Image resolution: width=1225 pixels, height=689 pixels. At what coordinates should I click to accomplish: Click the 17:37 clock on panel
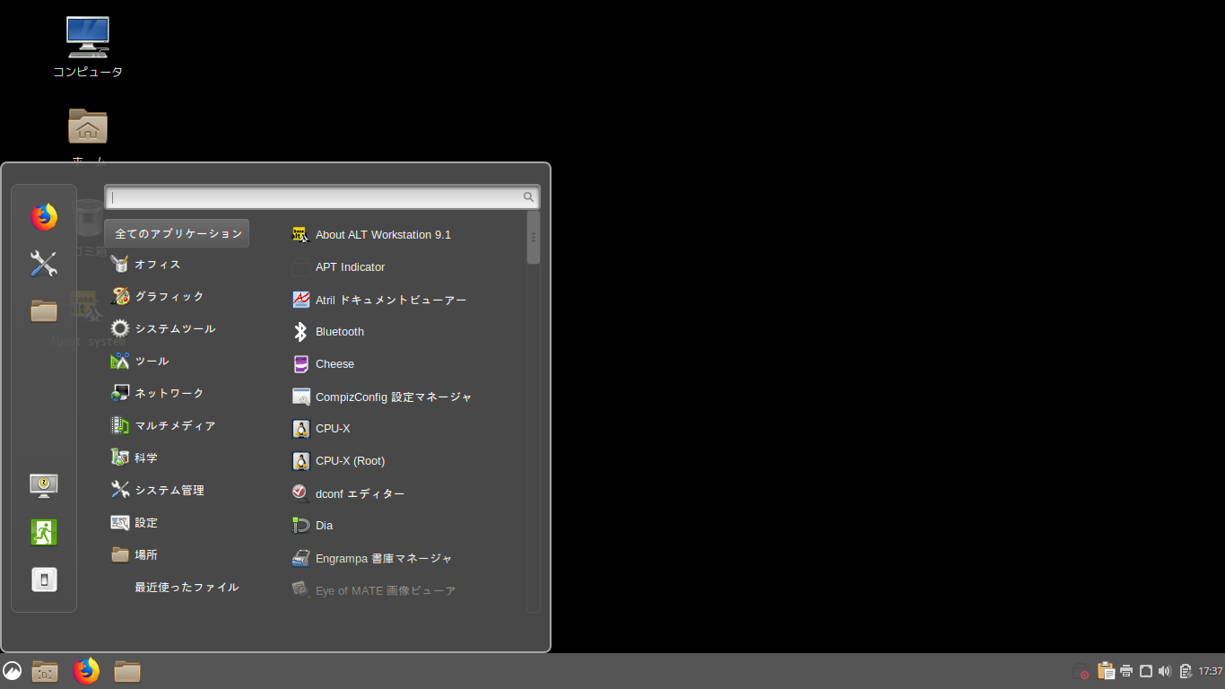(x=1211, y=671)
